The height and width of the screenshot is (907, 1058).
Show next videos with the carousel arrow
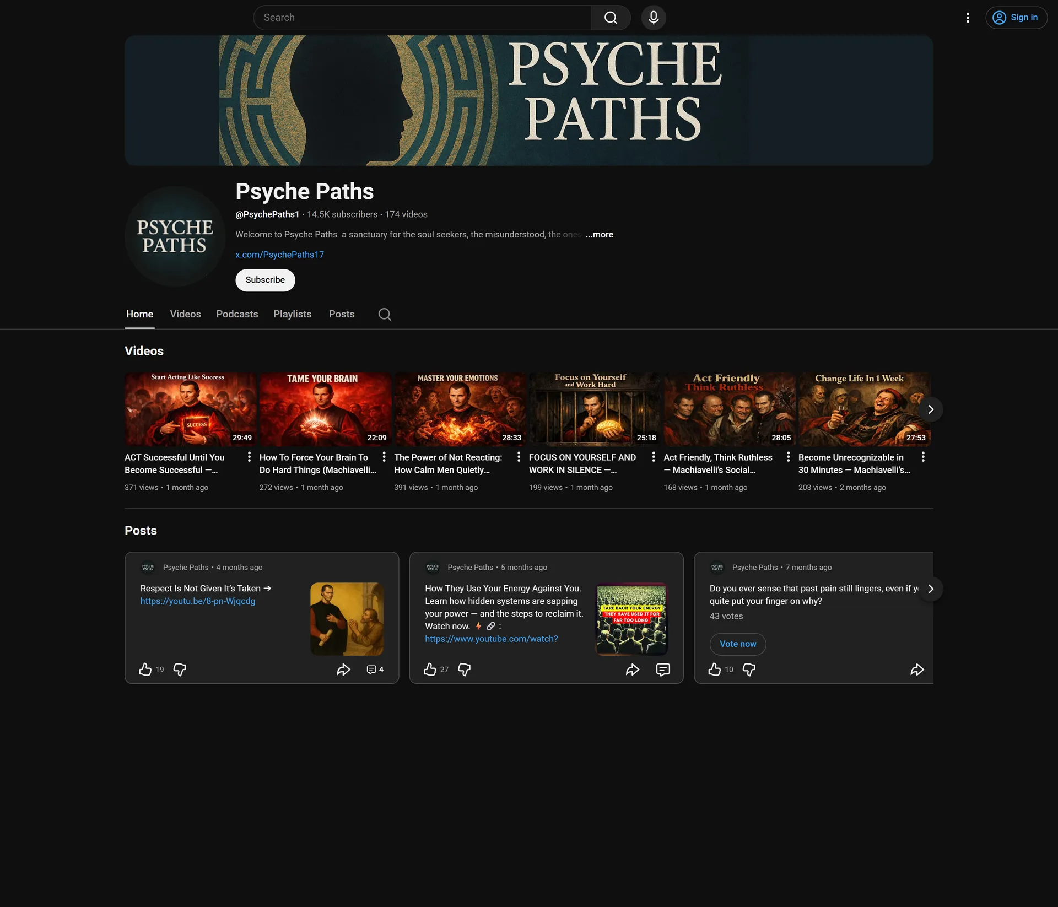931,409
